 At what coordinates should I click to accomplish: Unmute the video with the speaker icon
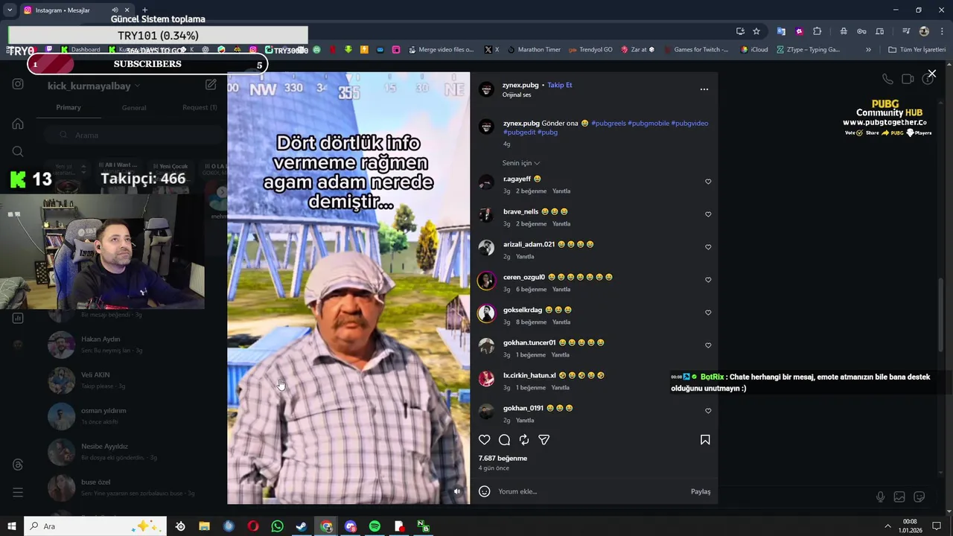pyautogui.click(x=457, y=491)
